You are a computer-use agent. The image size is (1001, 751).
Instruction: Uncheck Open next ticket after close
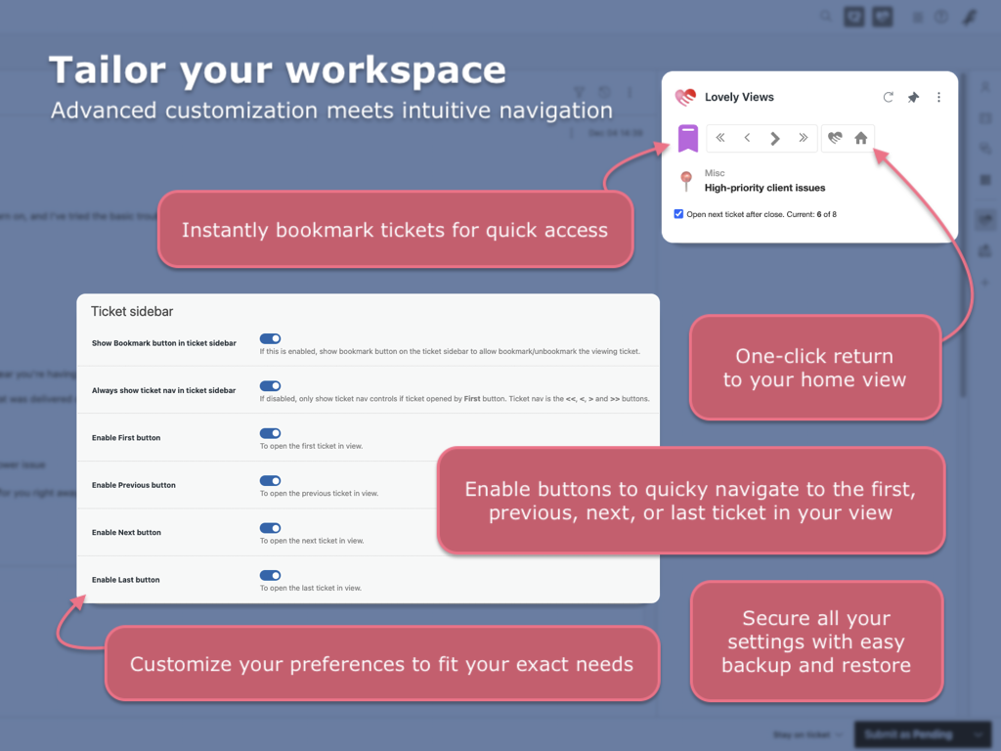(x=679, y=214)
